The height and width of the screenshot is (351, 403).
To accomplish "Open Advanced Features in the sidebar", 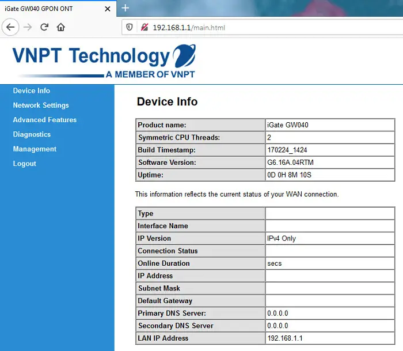I will click(45, 120).
